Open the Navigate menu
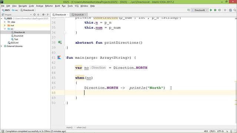This screenshot has height=133, width=237. pos(23,6)
